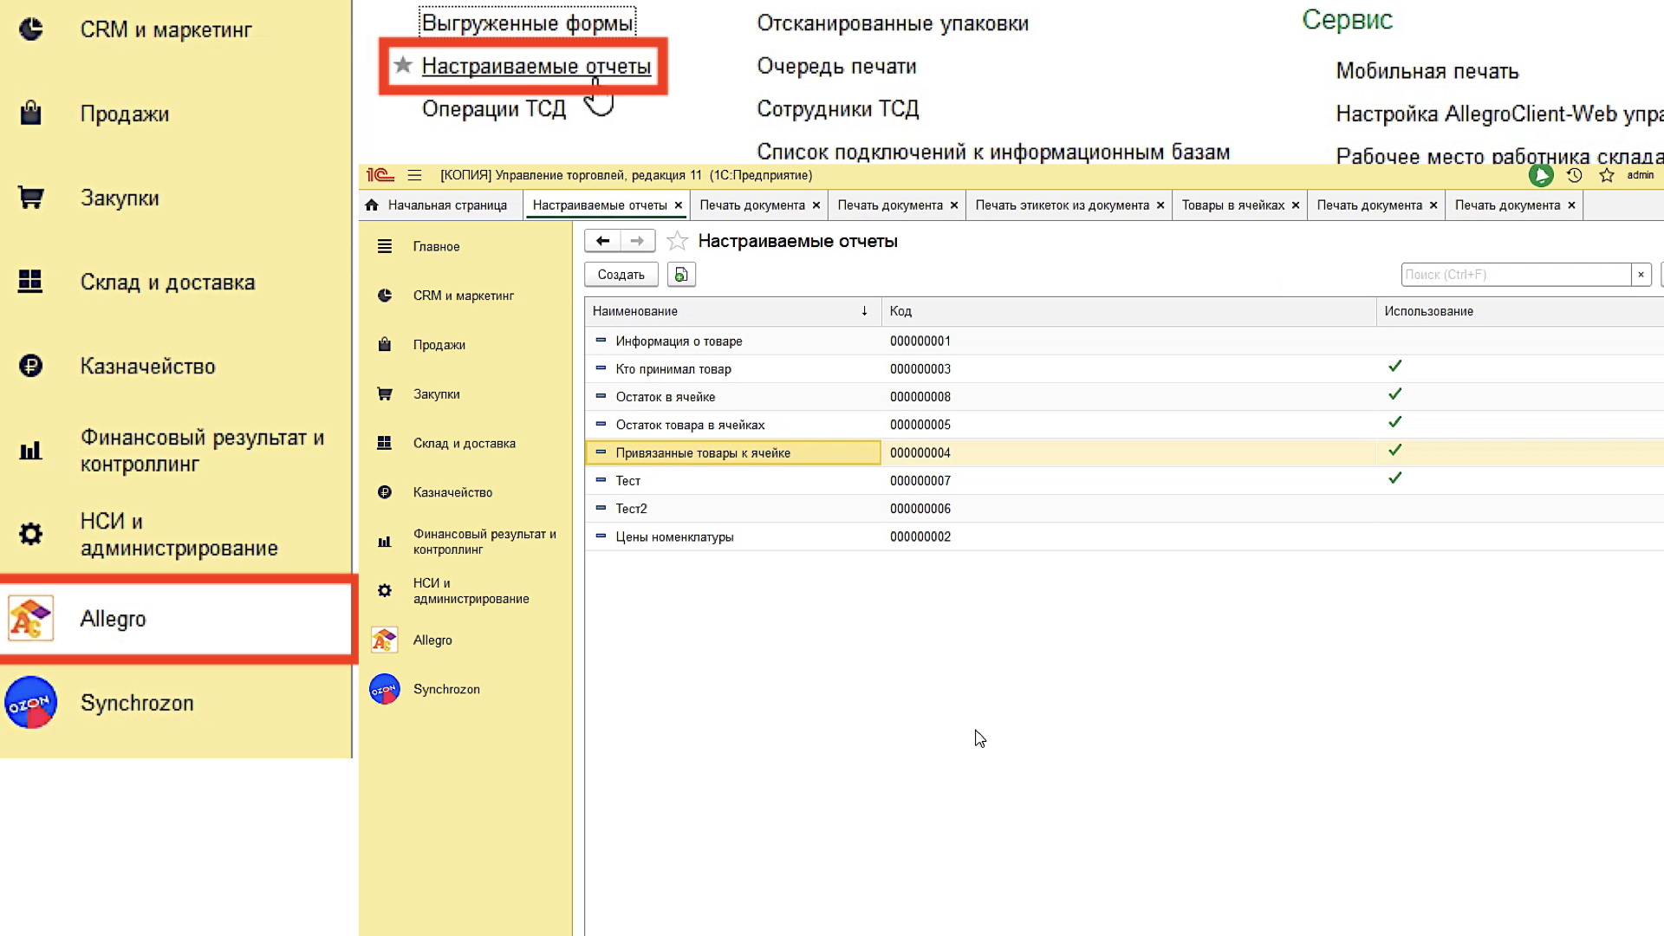Click the copy document icon beside Создать
This screenshot has width=1664, height=936.
681,275
